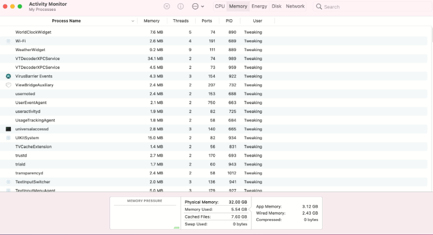This screenshot has height=235, width=433.
Task: Click PID 1012 in the transparencyd row
Action: point(232,173)
